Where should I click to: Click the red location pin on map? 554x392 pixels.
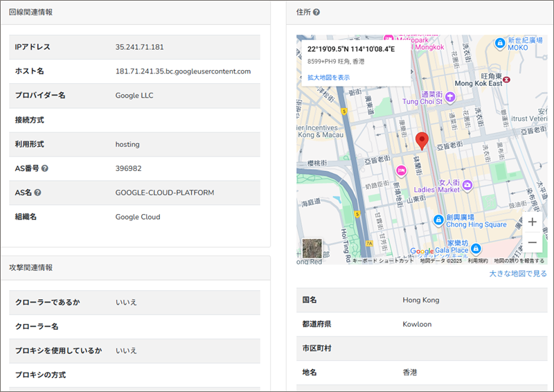coord(422,141)
